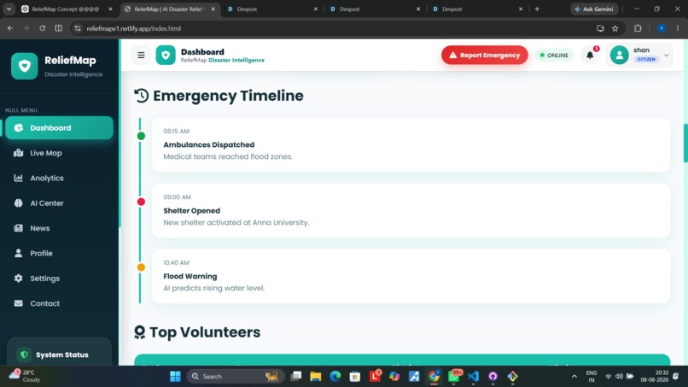The image size is (688, 387).
Task: Go back in browser history
Action: 10,28
